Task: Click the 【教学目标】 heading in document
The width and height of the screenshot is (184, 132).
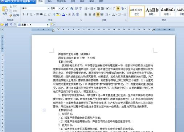Action: point(66,110)
